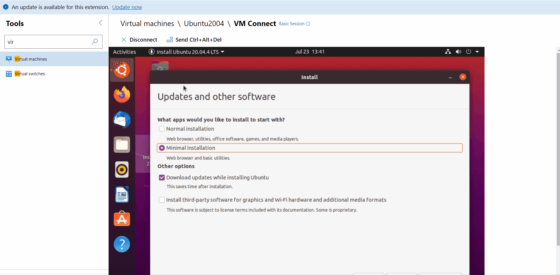Click Send Ctrl+Alt+Del
The height and width of the screenshot is (275, 560).
[x=194, y=40]
